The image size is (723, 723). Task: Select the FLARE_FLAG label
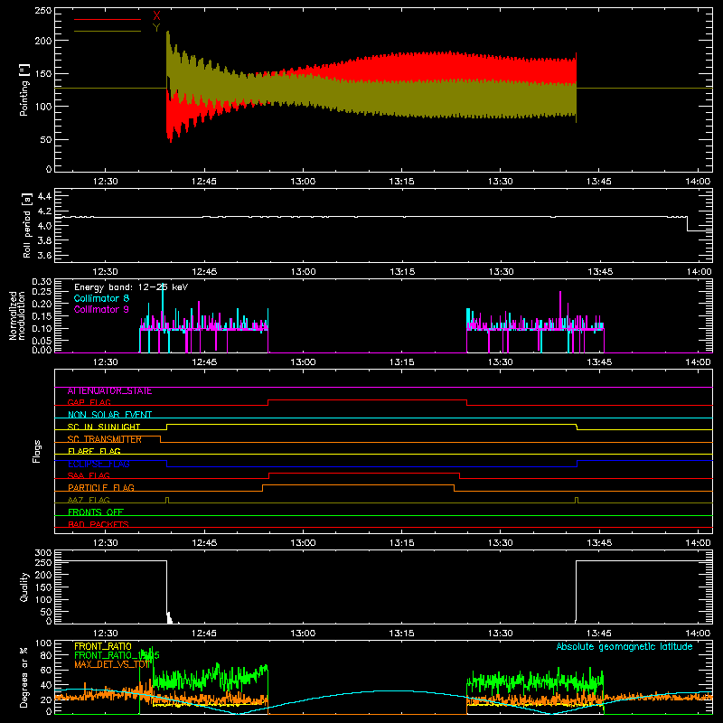(x=94, y=451)
